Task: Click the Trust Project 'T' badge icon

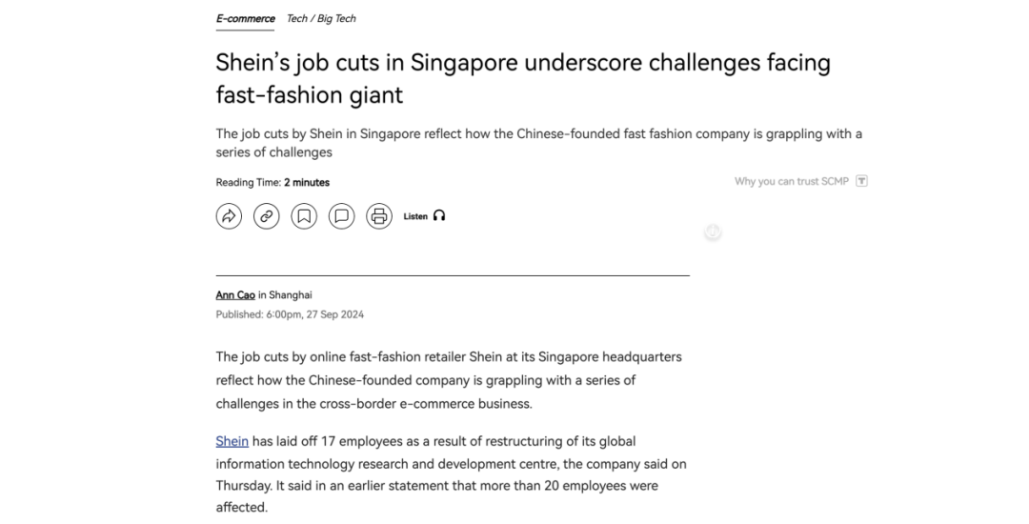Action: tap(861, 181)
